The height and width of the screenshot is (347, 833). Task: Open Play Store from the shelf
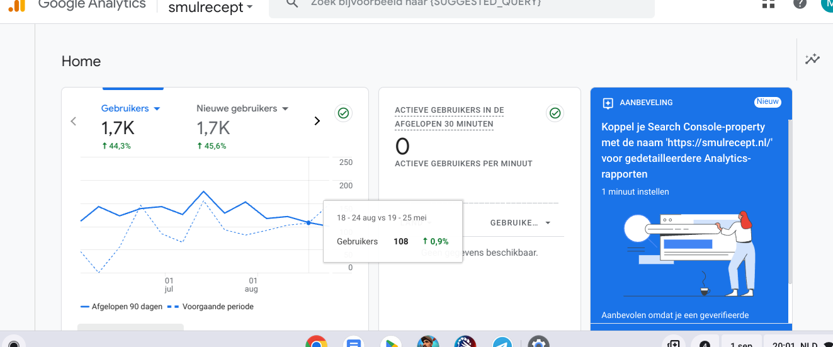390,342
